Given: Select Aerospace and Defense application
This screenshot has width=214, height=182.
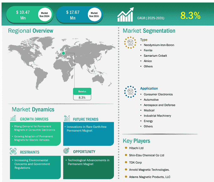Looking at the screenshot, I should [160, 105].
